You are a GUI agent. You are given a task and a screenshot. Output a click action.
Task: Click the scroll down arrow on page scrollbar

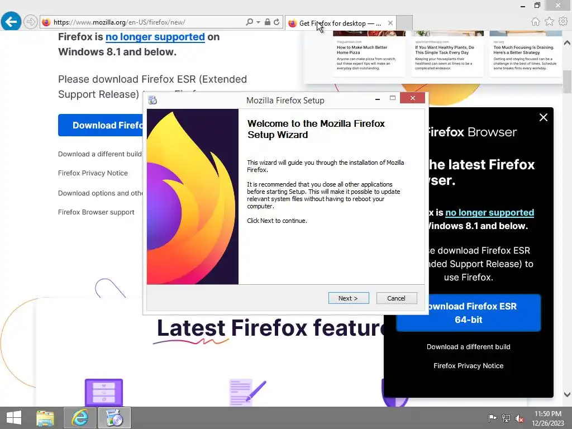tap(568, 394)
